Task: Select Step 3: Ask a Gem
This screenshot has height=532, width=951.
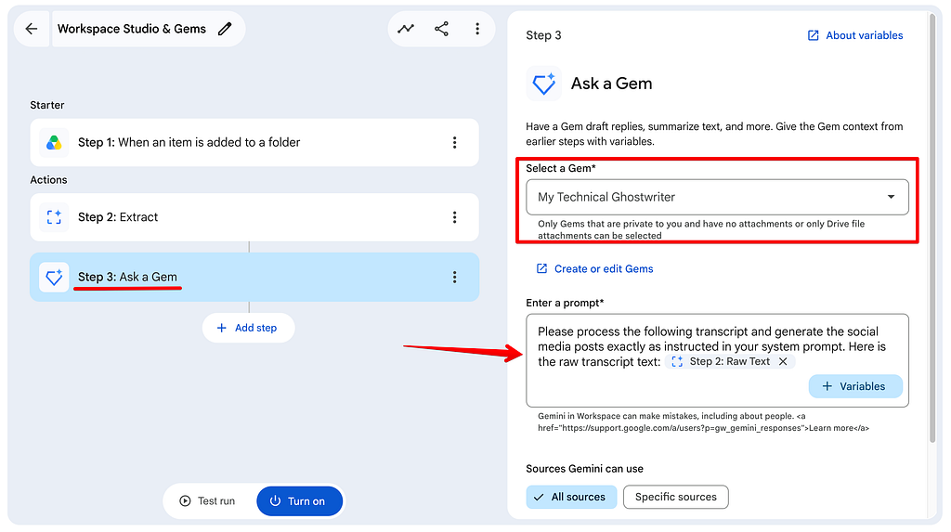Action: [x=254, y=278]
